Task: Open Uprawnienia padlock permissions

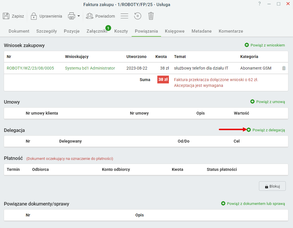Action: tap(46, 16)
